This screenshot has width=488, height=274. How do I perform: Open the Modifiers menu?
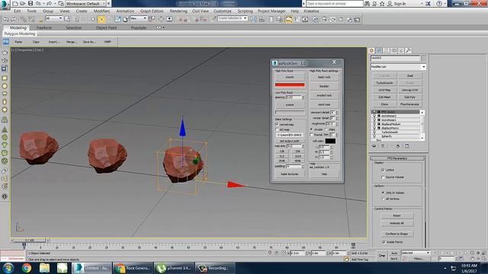(x=101, y=11)
